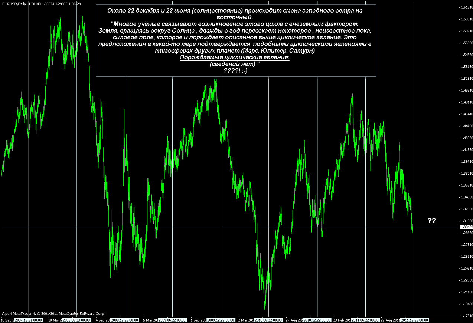This screenshot has height=323, width=473.
Task: Select the 2008.06.23 date marker
Action: 76,320
